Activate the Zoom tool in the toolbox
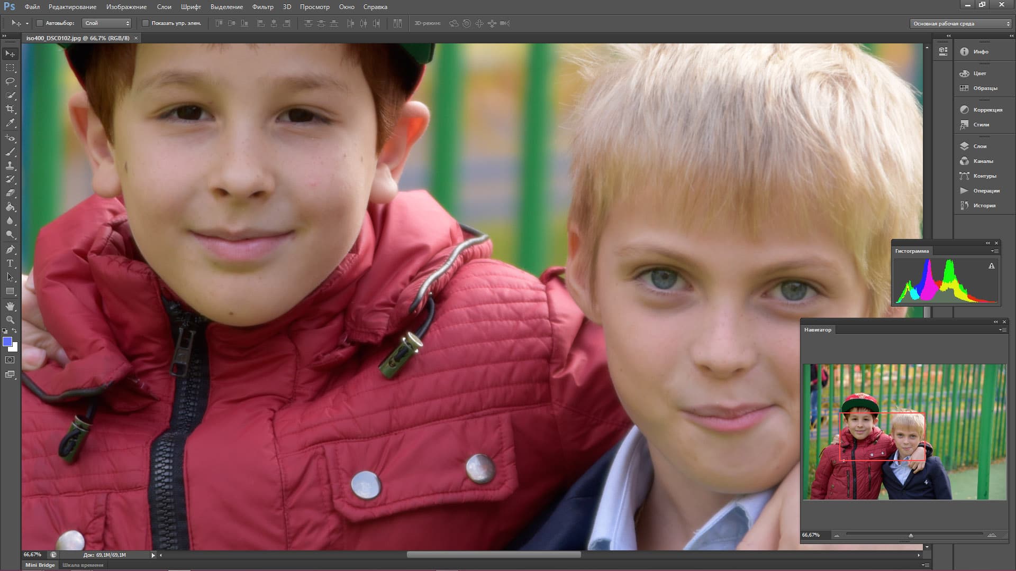Screen dimensions: 1016x571 coord(10,320)
